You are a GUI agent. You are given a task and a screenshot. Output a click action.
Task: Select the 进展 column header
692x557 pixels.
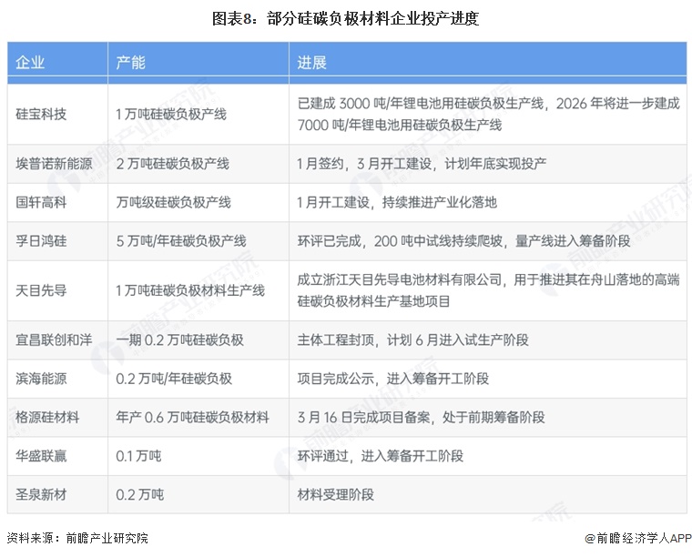488,62
